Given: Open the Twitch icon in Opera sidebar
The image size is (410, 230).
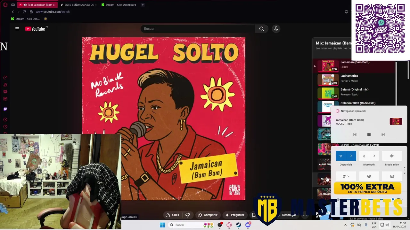Looking at the screenshot, I should pyautogui.click(x=5, y=109).
